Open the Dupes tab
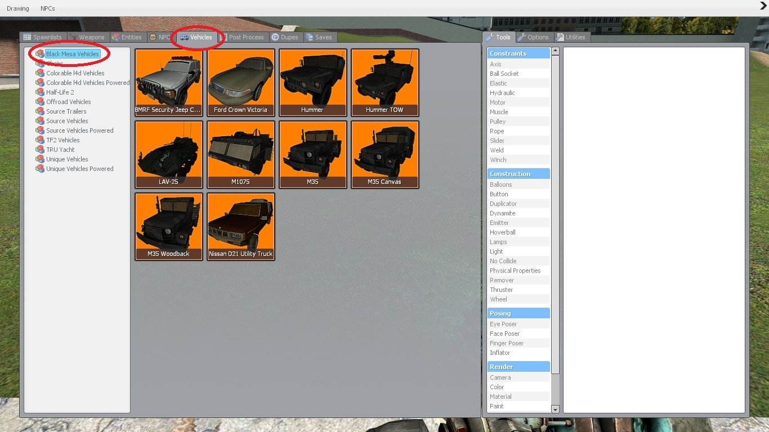 click(285, 37)
